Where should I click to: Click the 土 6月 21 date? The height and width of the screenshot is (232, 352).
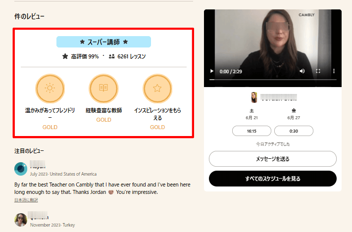coord(251,114)
